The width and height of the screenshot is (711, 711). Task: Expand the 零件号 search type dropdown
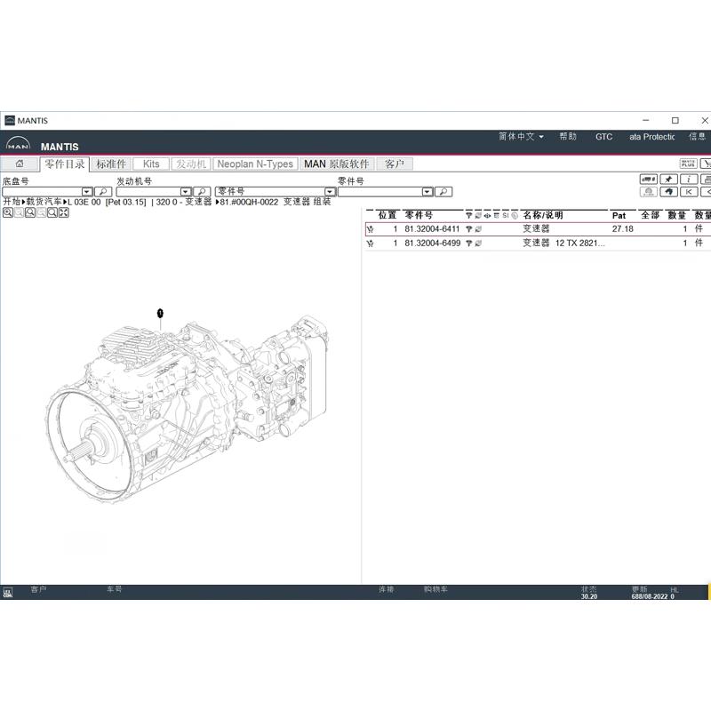click(x=330, y=192)
